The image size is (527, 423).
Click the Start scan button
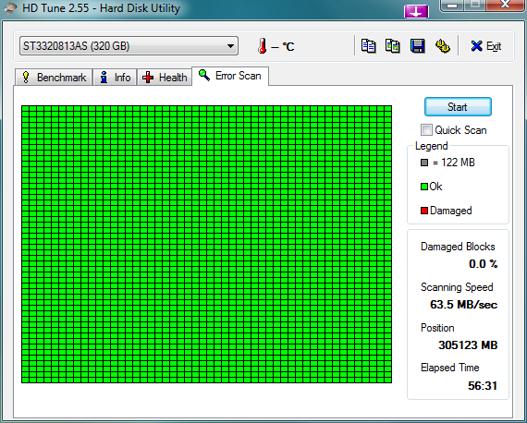click(458, 107)
